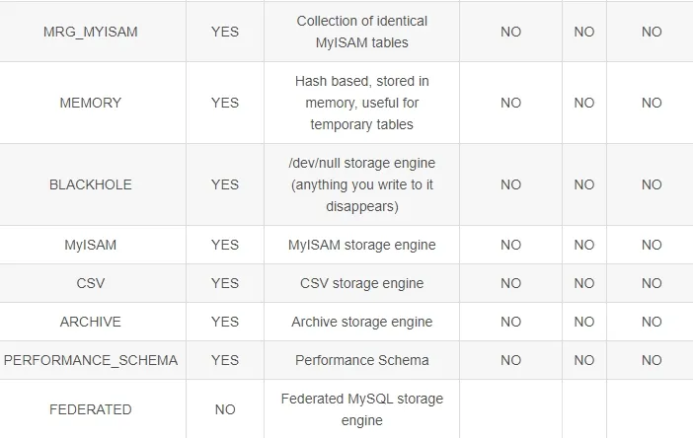Click the YES support value for CSV
The image size is (693, 438).
pos(225,283)
